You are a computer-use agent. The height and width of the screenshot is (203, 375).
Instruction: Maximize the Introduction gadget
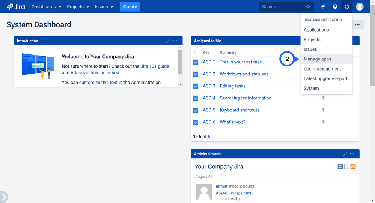tap(168, 41)
